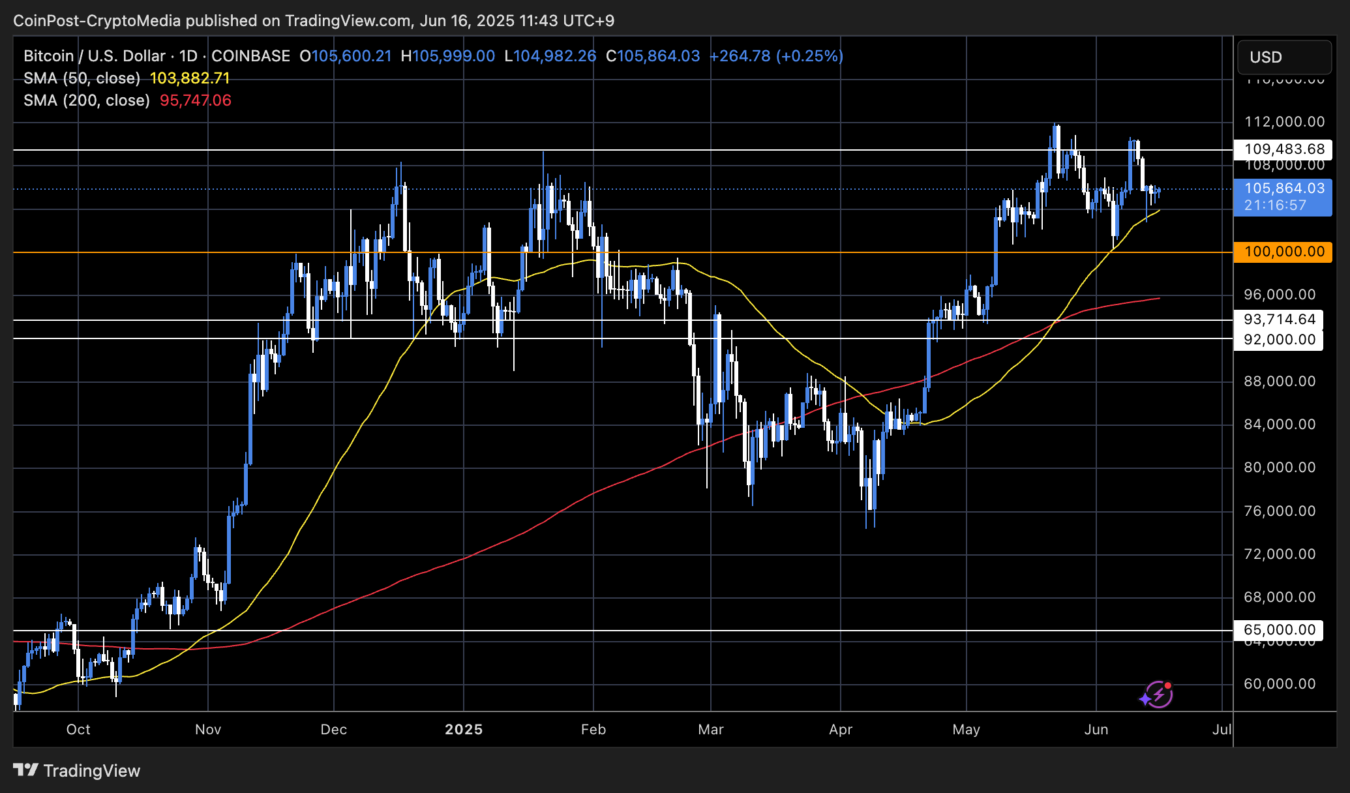Click the 92,000.00 price level label
The height and width of the screenshot is (793, 1350).
click(1278, 339)
